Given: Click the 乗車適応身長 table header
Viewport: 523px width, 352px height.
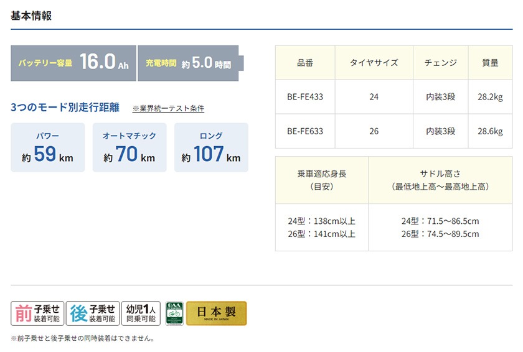Looking at the screenshot, I should (322, 180).
